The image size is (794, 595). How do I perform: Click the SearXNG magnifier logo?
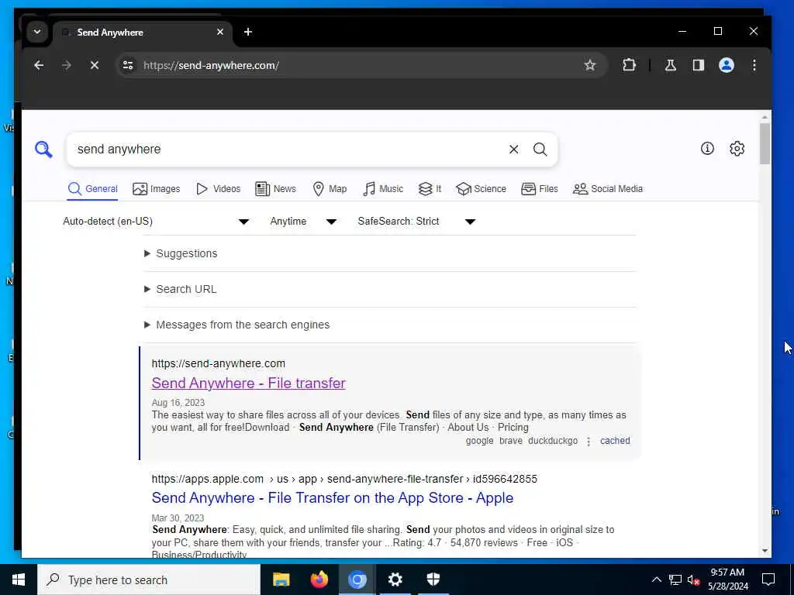click(x=43, y=150)
